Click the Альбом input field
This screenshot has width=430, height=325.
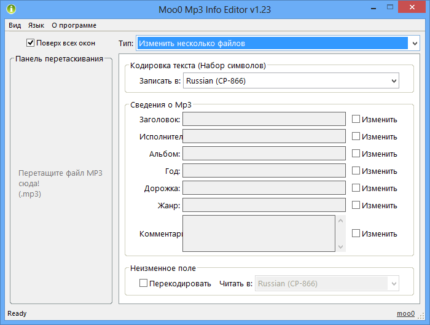pyautogui.click(x=264, y=154)
